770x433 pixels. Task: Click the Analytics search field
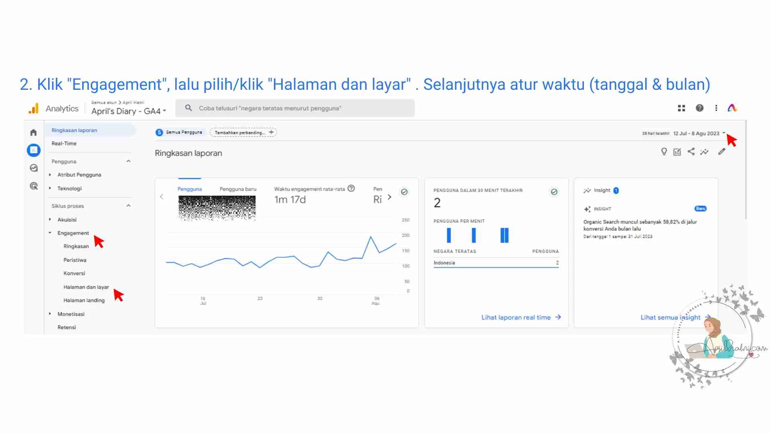pyautogui.click(x=295, y=108)
